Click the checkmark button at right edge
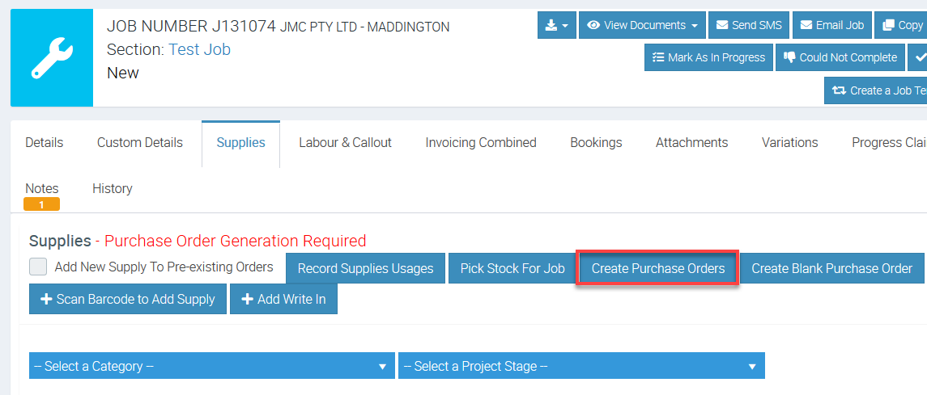This screenshot has width=927, height=395. (x=919, y=57)
